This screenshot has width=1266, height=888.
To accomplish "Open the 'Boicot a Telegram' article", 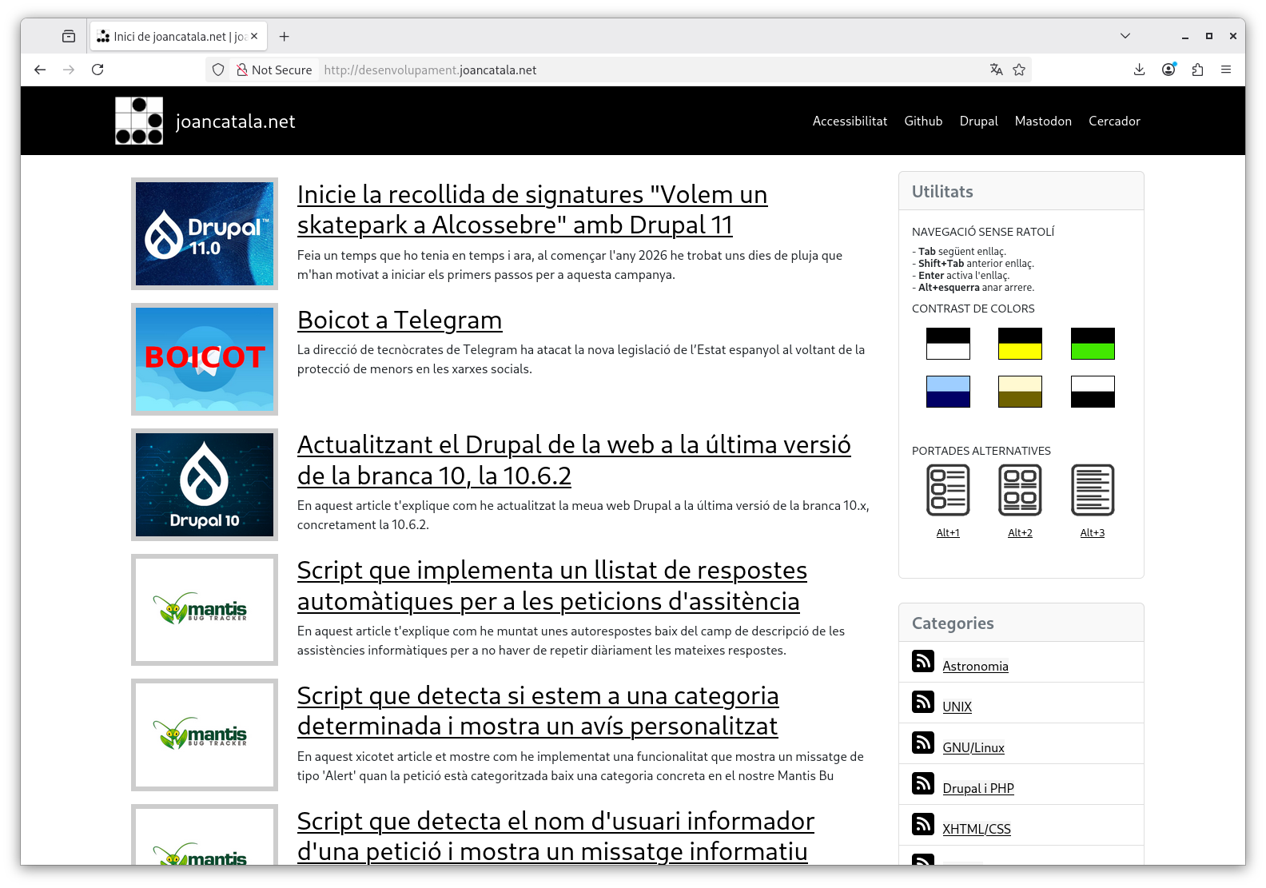I will pos(400,320).
